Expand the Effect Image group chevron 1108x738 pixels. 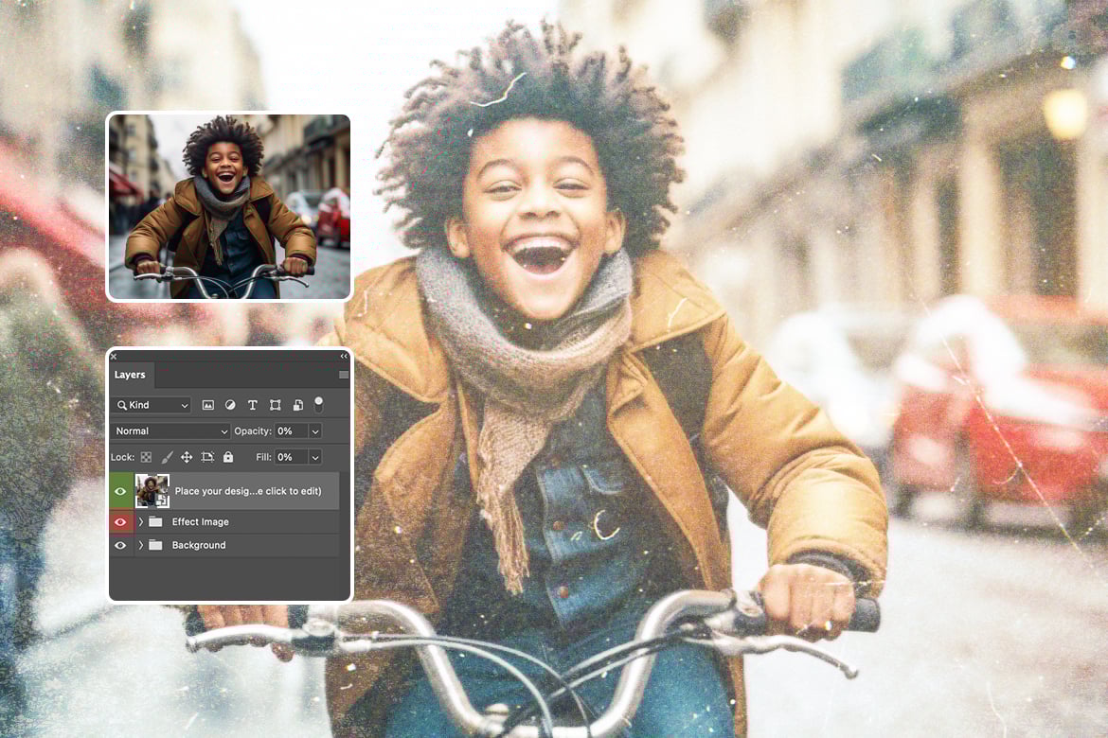point(140,522)
